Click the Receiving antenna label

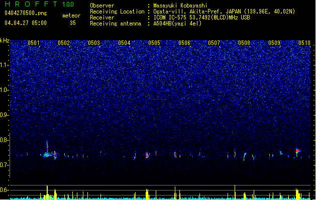click(116, 23)
